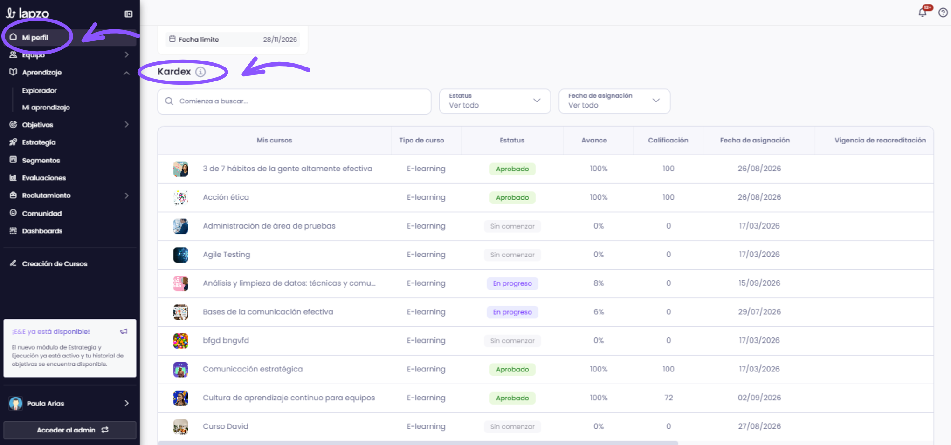Open the Agile Testing course
The height and width of the screenshot is (445, 951).
(x=227, y=255)
